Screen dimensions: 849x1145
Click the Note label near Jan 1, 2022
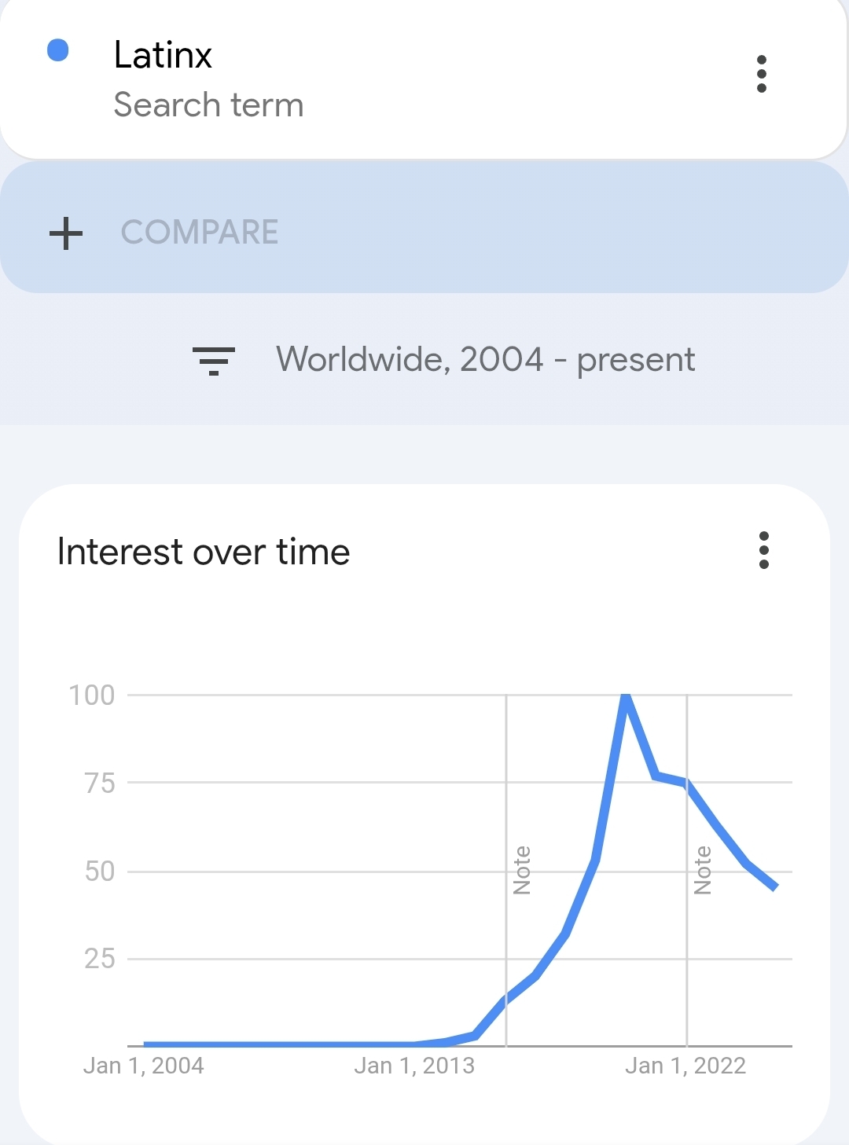703,870
